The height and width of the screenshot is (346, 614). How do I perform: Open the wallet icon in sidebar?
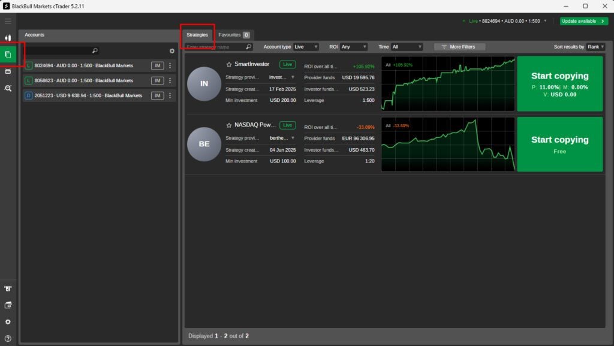(x=8, y=305)
